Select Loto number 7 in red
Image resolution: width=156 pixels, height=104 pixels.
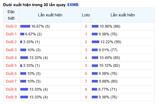[x=86, y=81]
